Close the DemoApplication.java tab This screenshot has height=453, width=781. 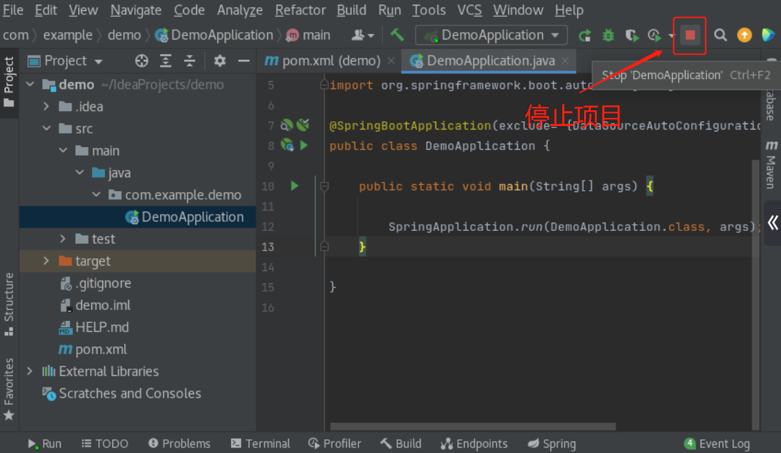[565, 61]
